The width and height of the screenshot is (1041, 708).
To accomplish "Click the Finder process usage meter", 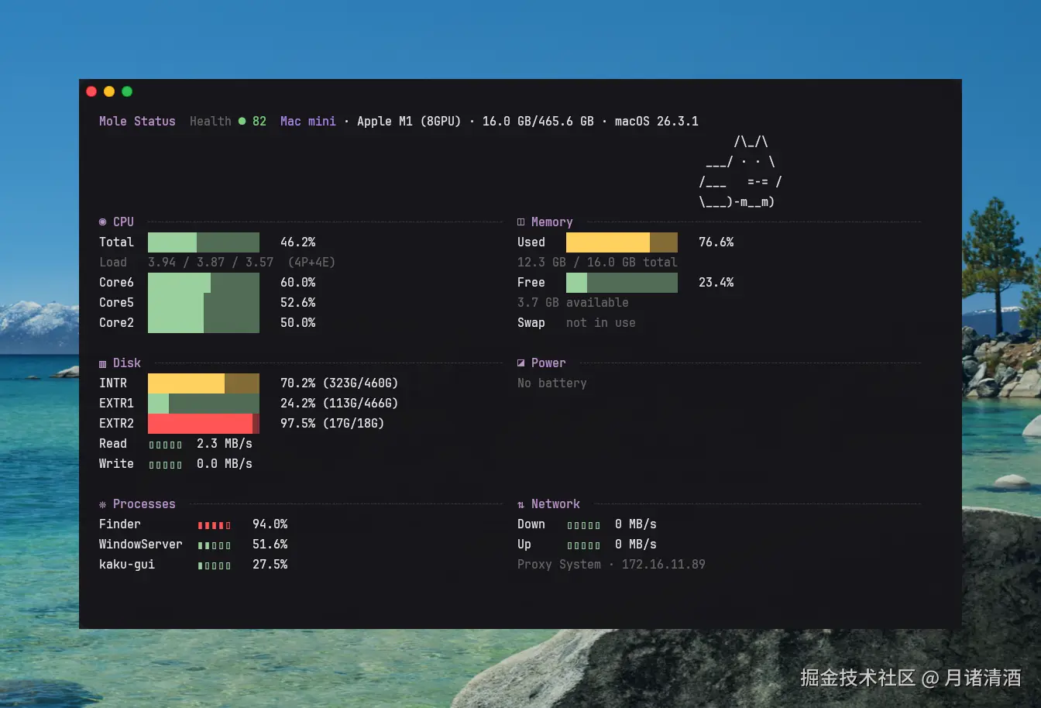I will 215,525.
